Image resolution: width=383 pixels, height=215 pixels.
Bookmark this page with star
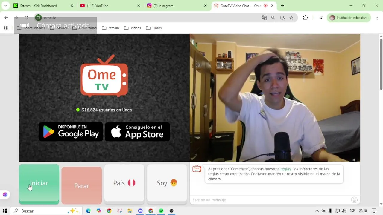coord(291,18)
